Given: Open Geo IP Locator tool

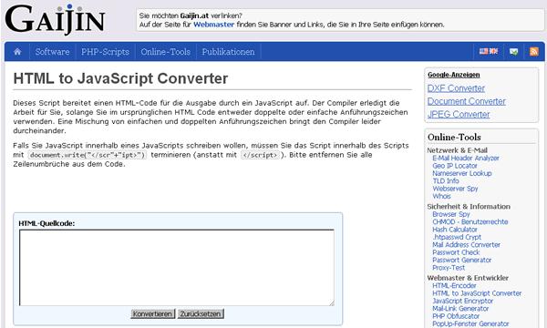Looking at the screenshot, I should [455, 166].
